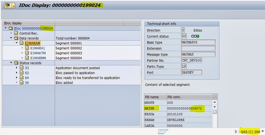The width and height of the screenshot is (265, 135).
Task: Collapse the Status records folder
Action: point(11,63)
